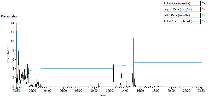Click the Time axis label
This screenshot has height=97, width=209.
tap(103, 95)
